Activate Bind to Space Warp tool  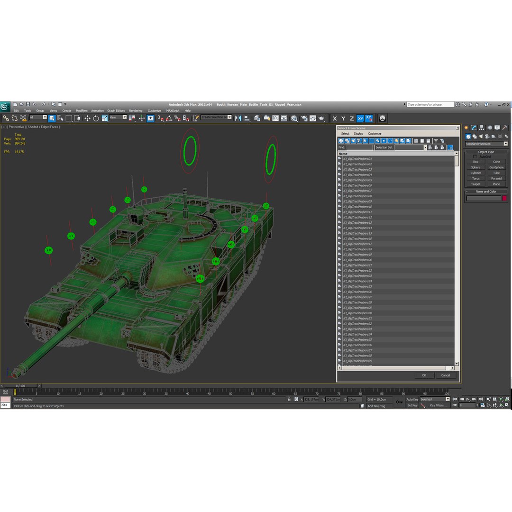[23, 118]
